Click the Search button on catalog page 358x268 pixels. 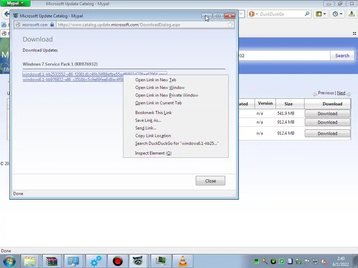[342, 55]
